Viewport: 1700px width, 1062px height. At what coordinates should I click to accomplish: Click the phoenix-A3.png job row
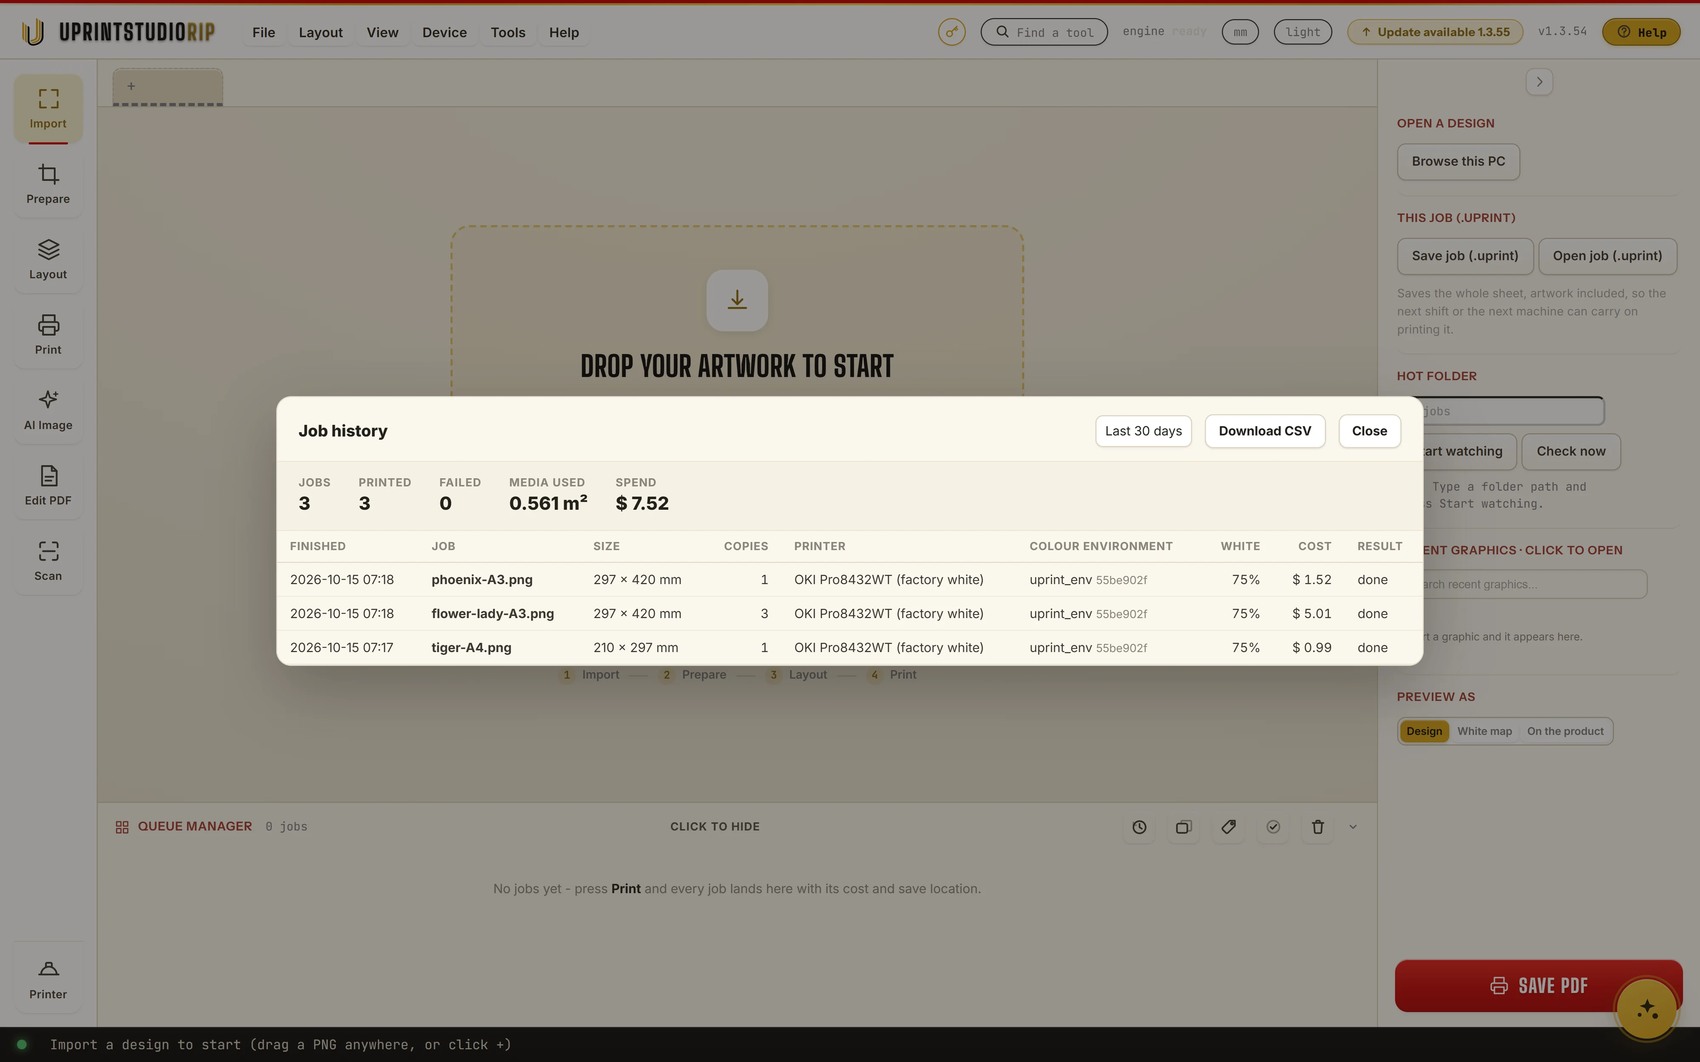coord(849,579)
